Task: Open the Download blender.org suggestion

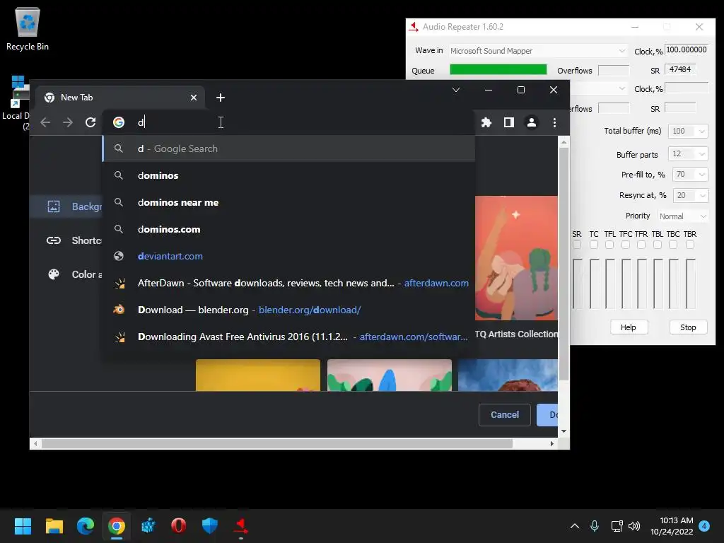Action: (x=288, y=310)
